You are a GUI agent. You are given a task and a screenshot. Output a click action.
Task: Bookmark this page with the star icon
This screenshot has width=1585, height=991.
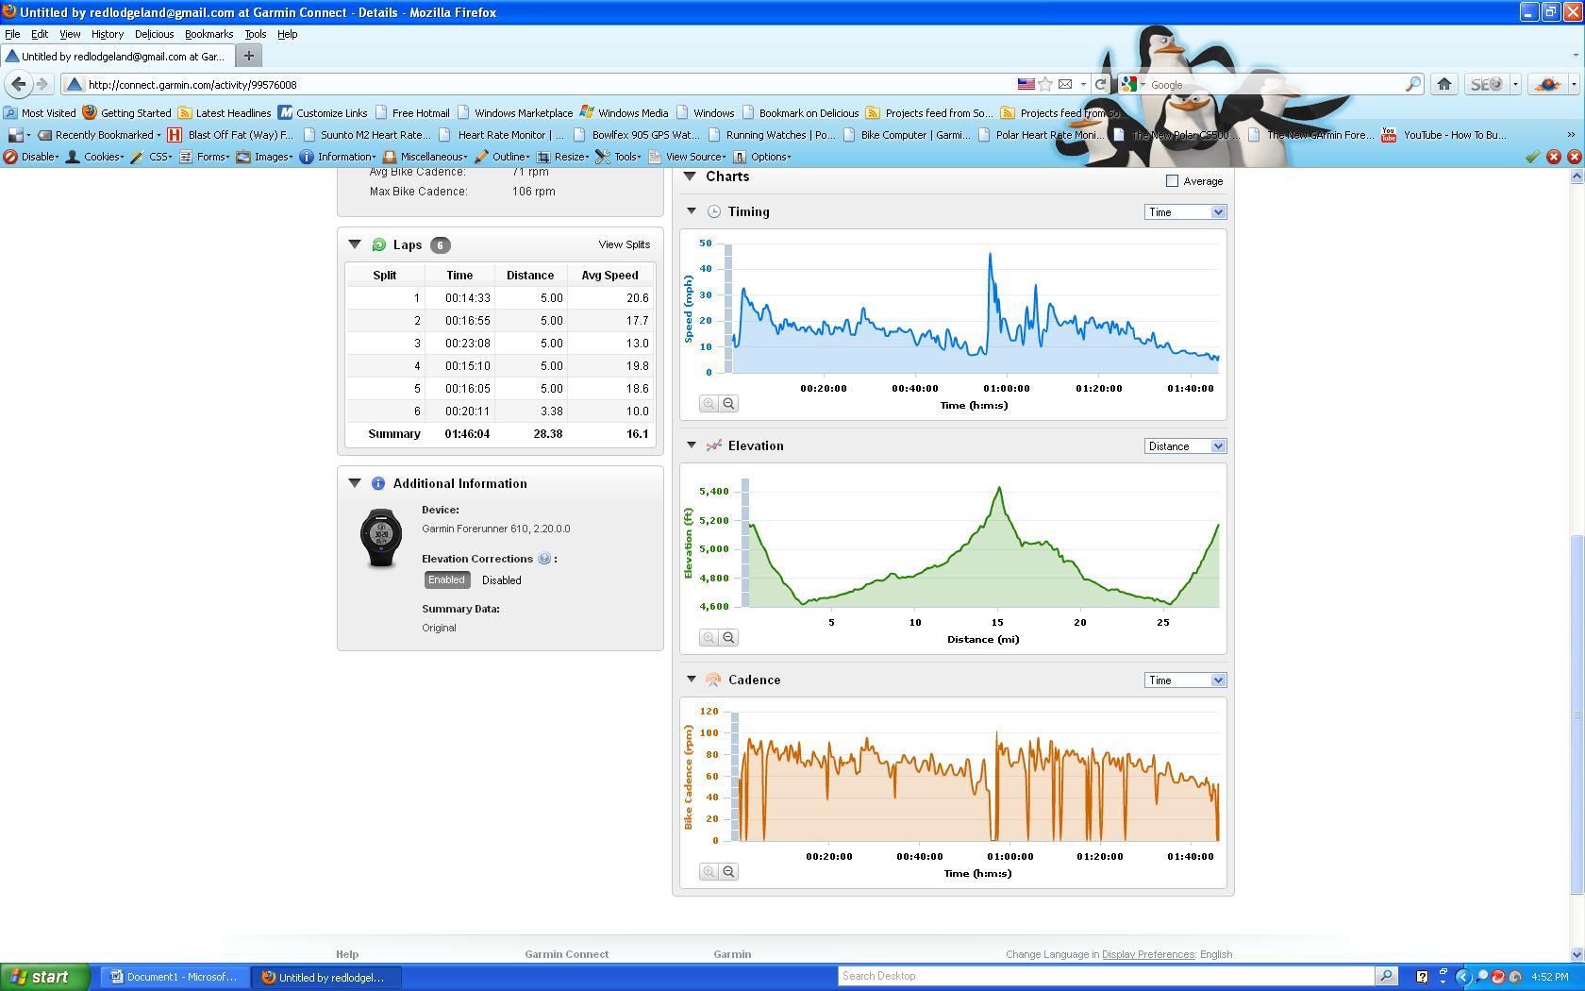pos(1045,84)
